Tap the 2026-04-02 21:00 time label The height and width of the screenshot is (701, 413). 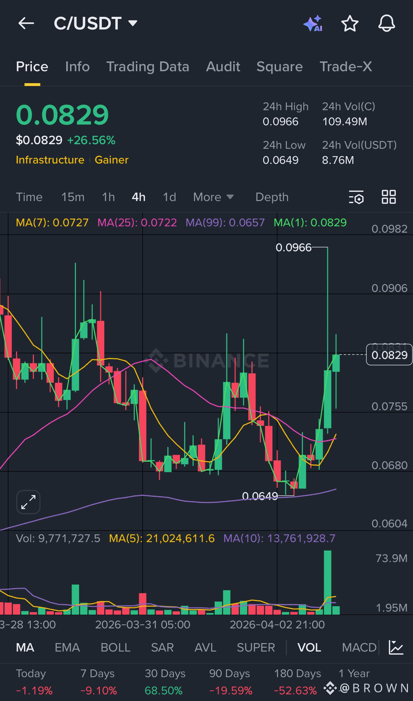pos(277,625)
